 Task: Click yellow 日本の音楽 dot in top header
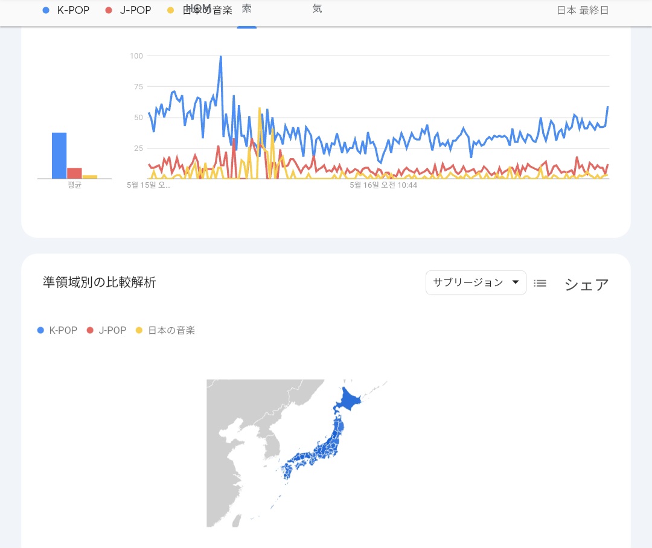171,10
